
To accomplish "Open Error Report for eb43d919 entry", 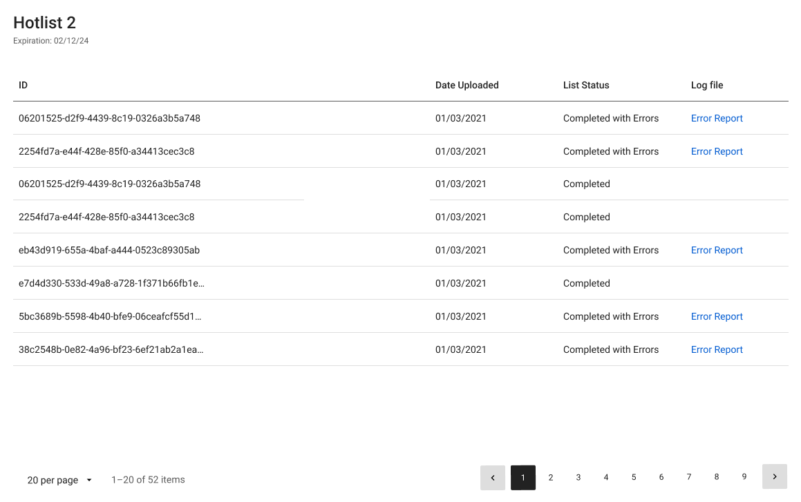I will point(717,250).
